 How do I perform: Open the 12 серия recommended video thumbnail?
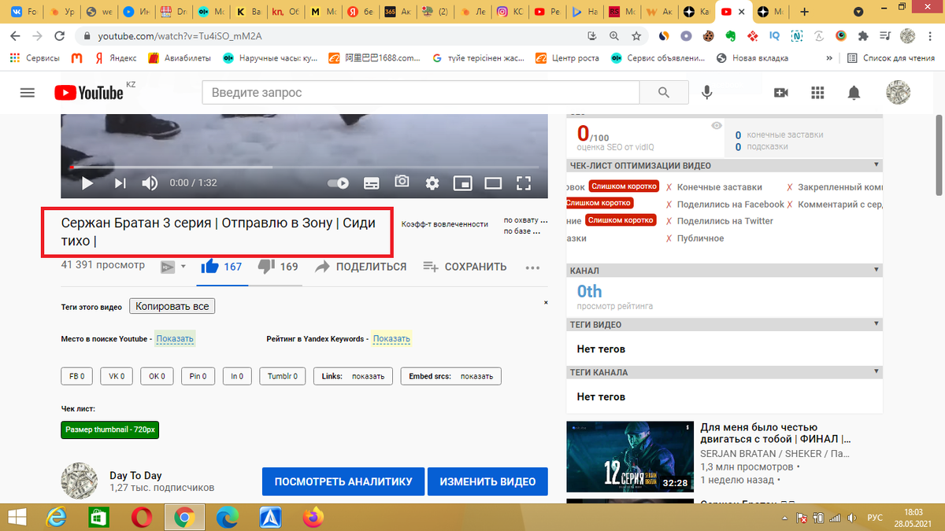pos(631,456)
